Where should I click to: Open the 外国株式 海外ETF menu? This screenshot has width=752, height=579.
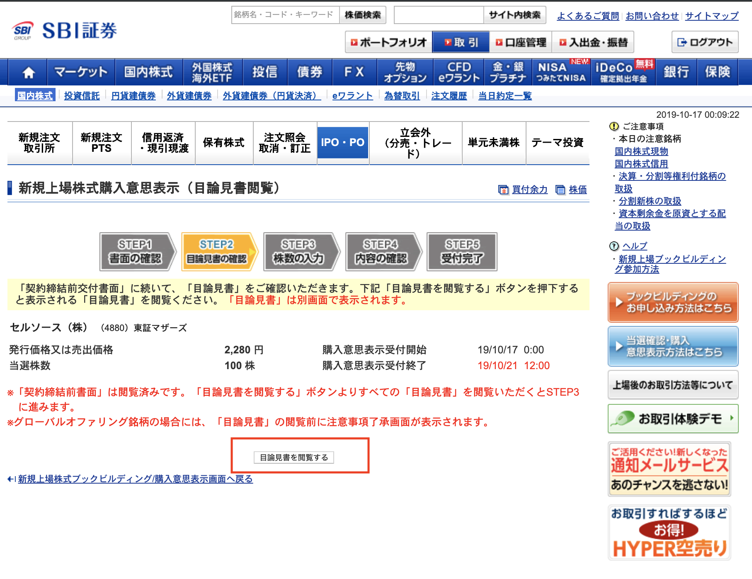(212, 72)
